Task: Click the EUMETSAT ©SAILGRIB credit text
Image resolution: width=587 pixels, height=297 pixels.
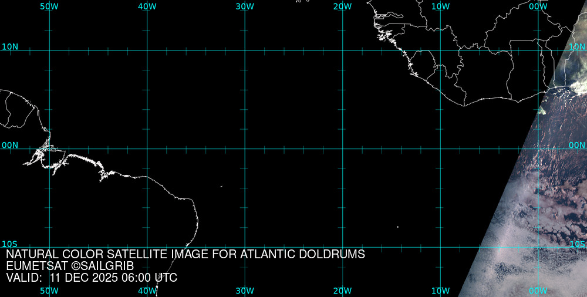Action: 70,266
